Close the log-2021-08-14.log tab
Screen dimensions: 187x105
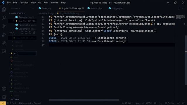[83, 8]
